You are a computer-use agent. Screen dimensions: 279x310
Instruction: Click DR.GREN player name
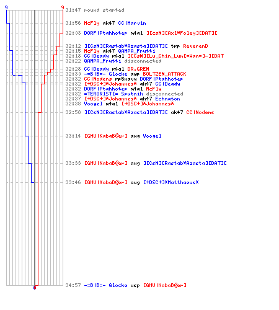coord(138,69)
